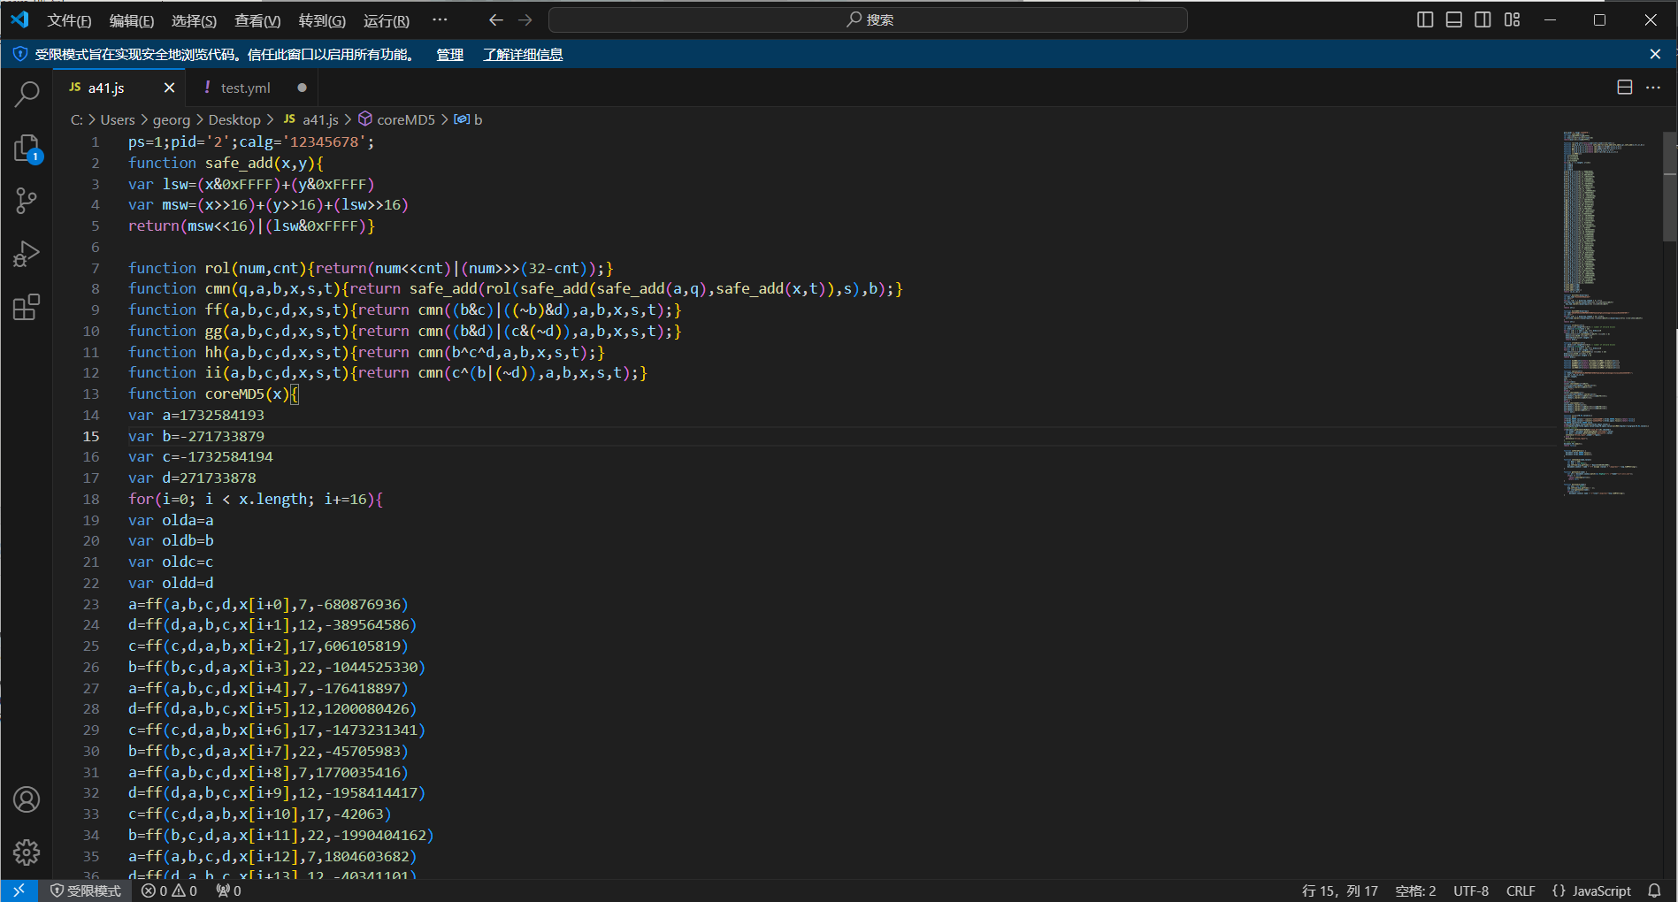Open errors and warnings problems indicator
This screenshot has height=902, width=1678.
click(170, 891)
